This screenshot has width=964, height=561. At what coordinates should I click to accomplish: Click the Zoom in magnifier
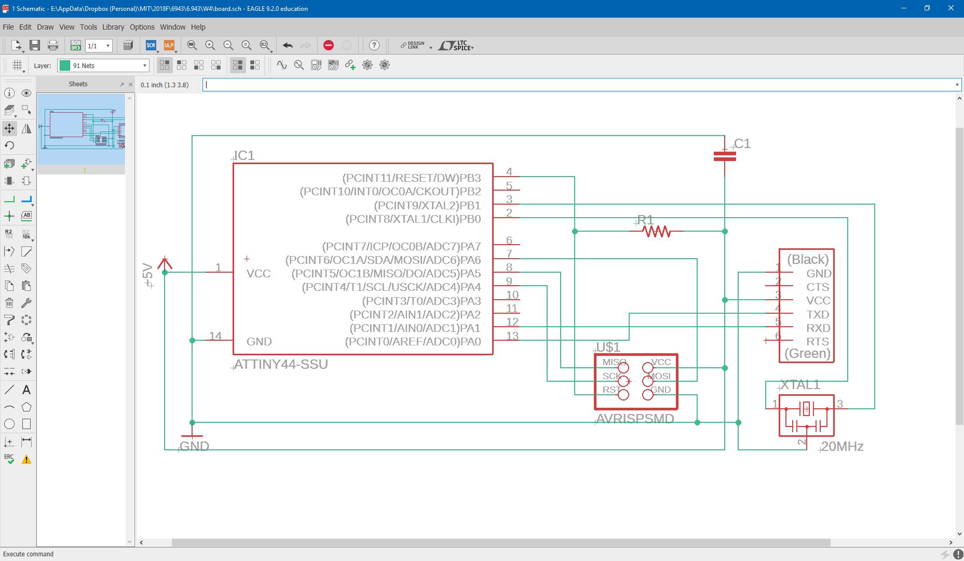pos(210,46)
